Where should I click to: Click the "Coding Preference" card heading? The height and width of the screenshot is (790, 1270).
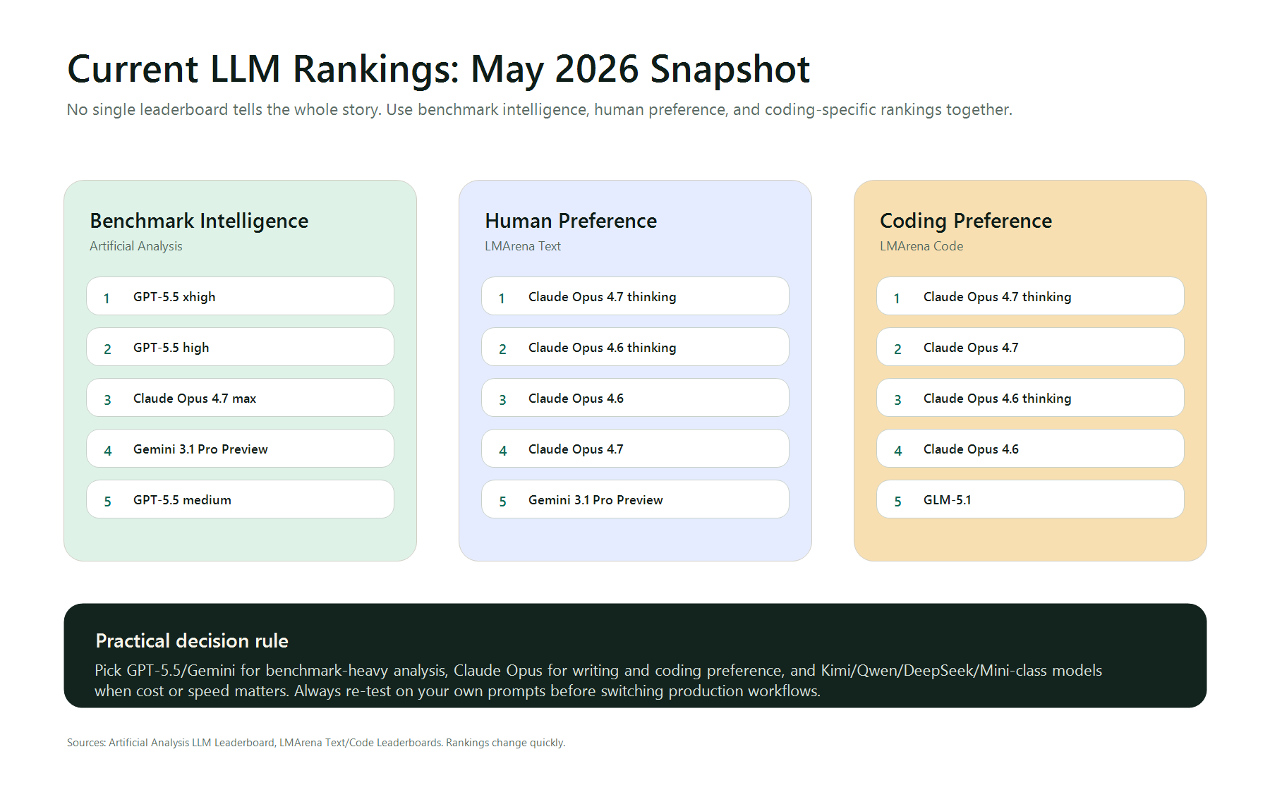click(x=966, y=221)
